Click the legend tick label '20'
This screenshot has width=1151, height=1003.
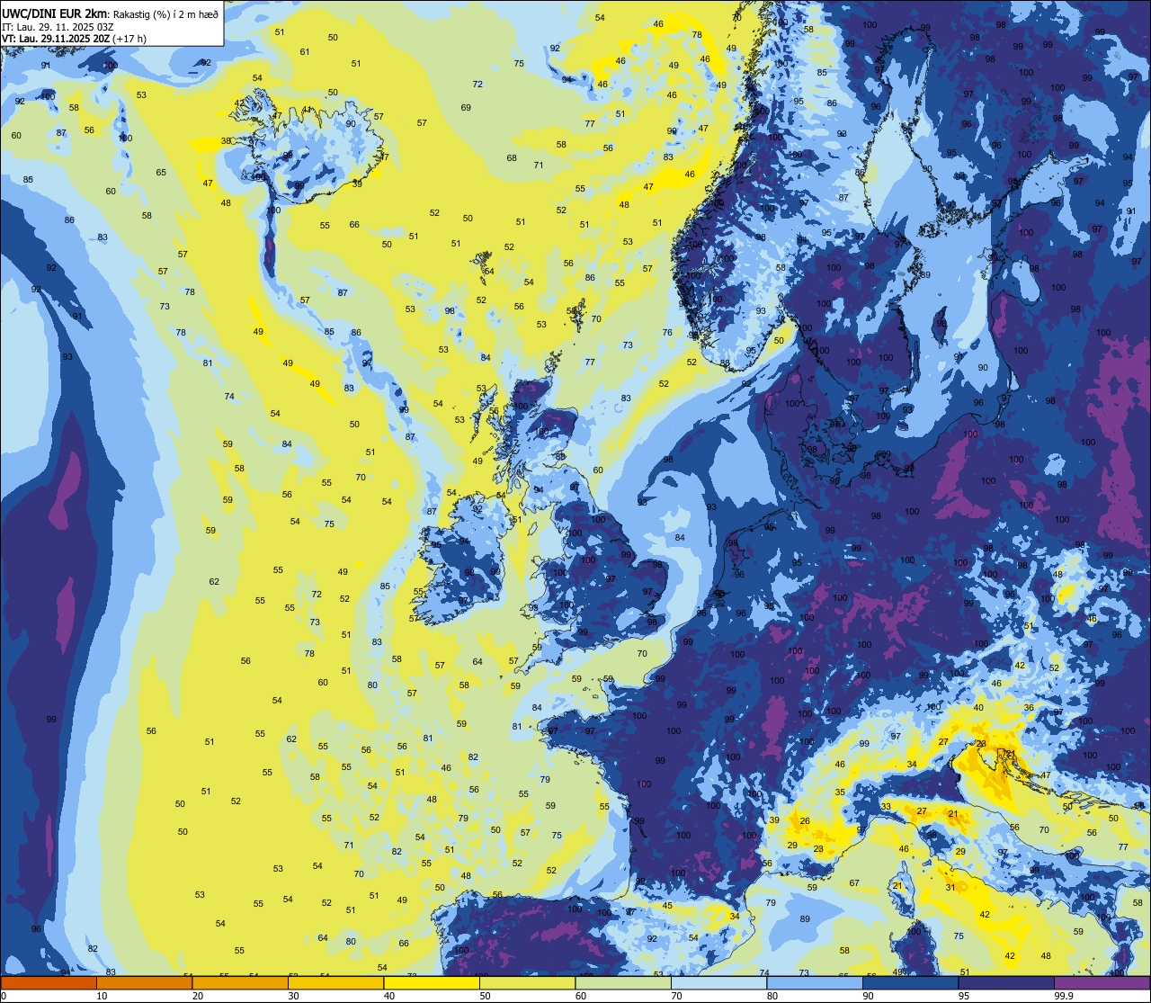198,996
